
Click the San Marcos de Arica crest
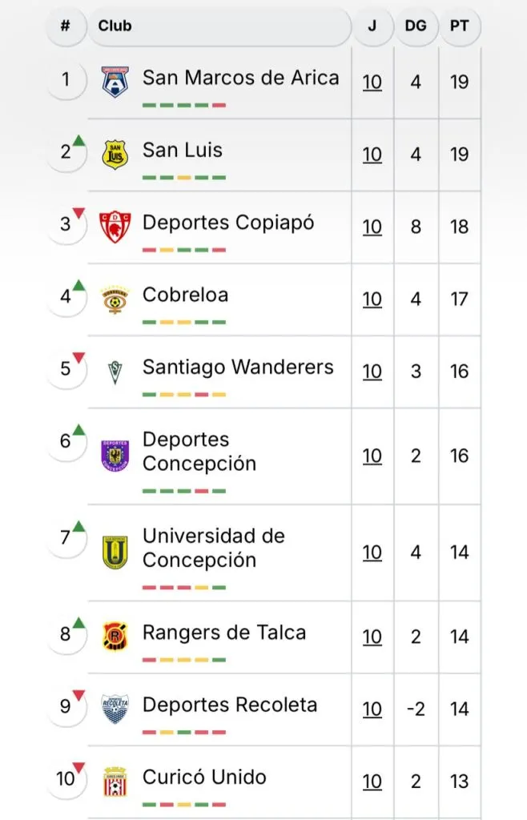pyautogui.click(x=115, y=82)
